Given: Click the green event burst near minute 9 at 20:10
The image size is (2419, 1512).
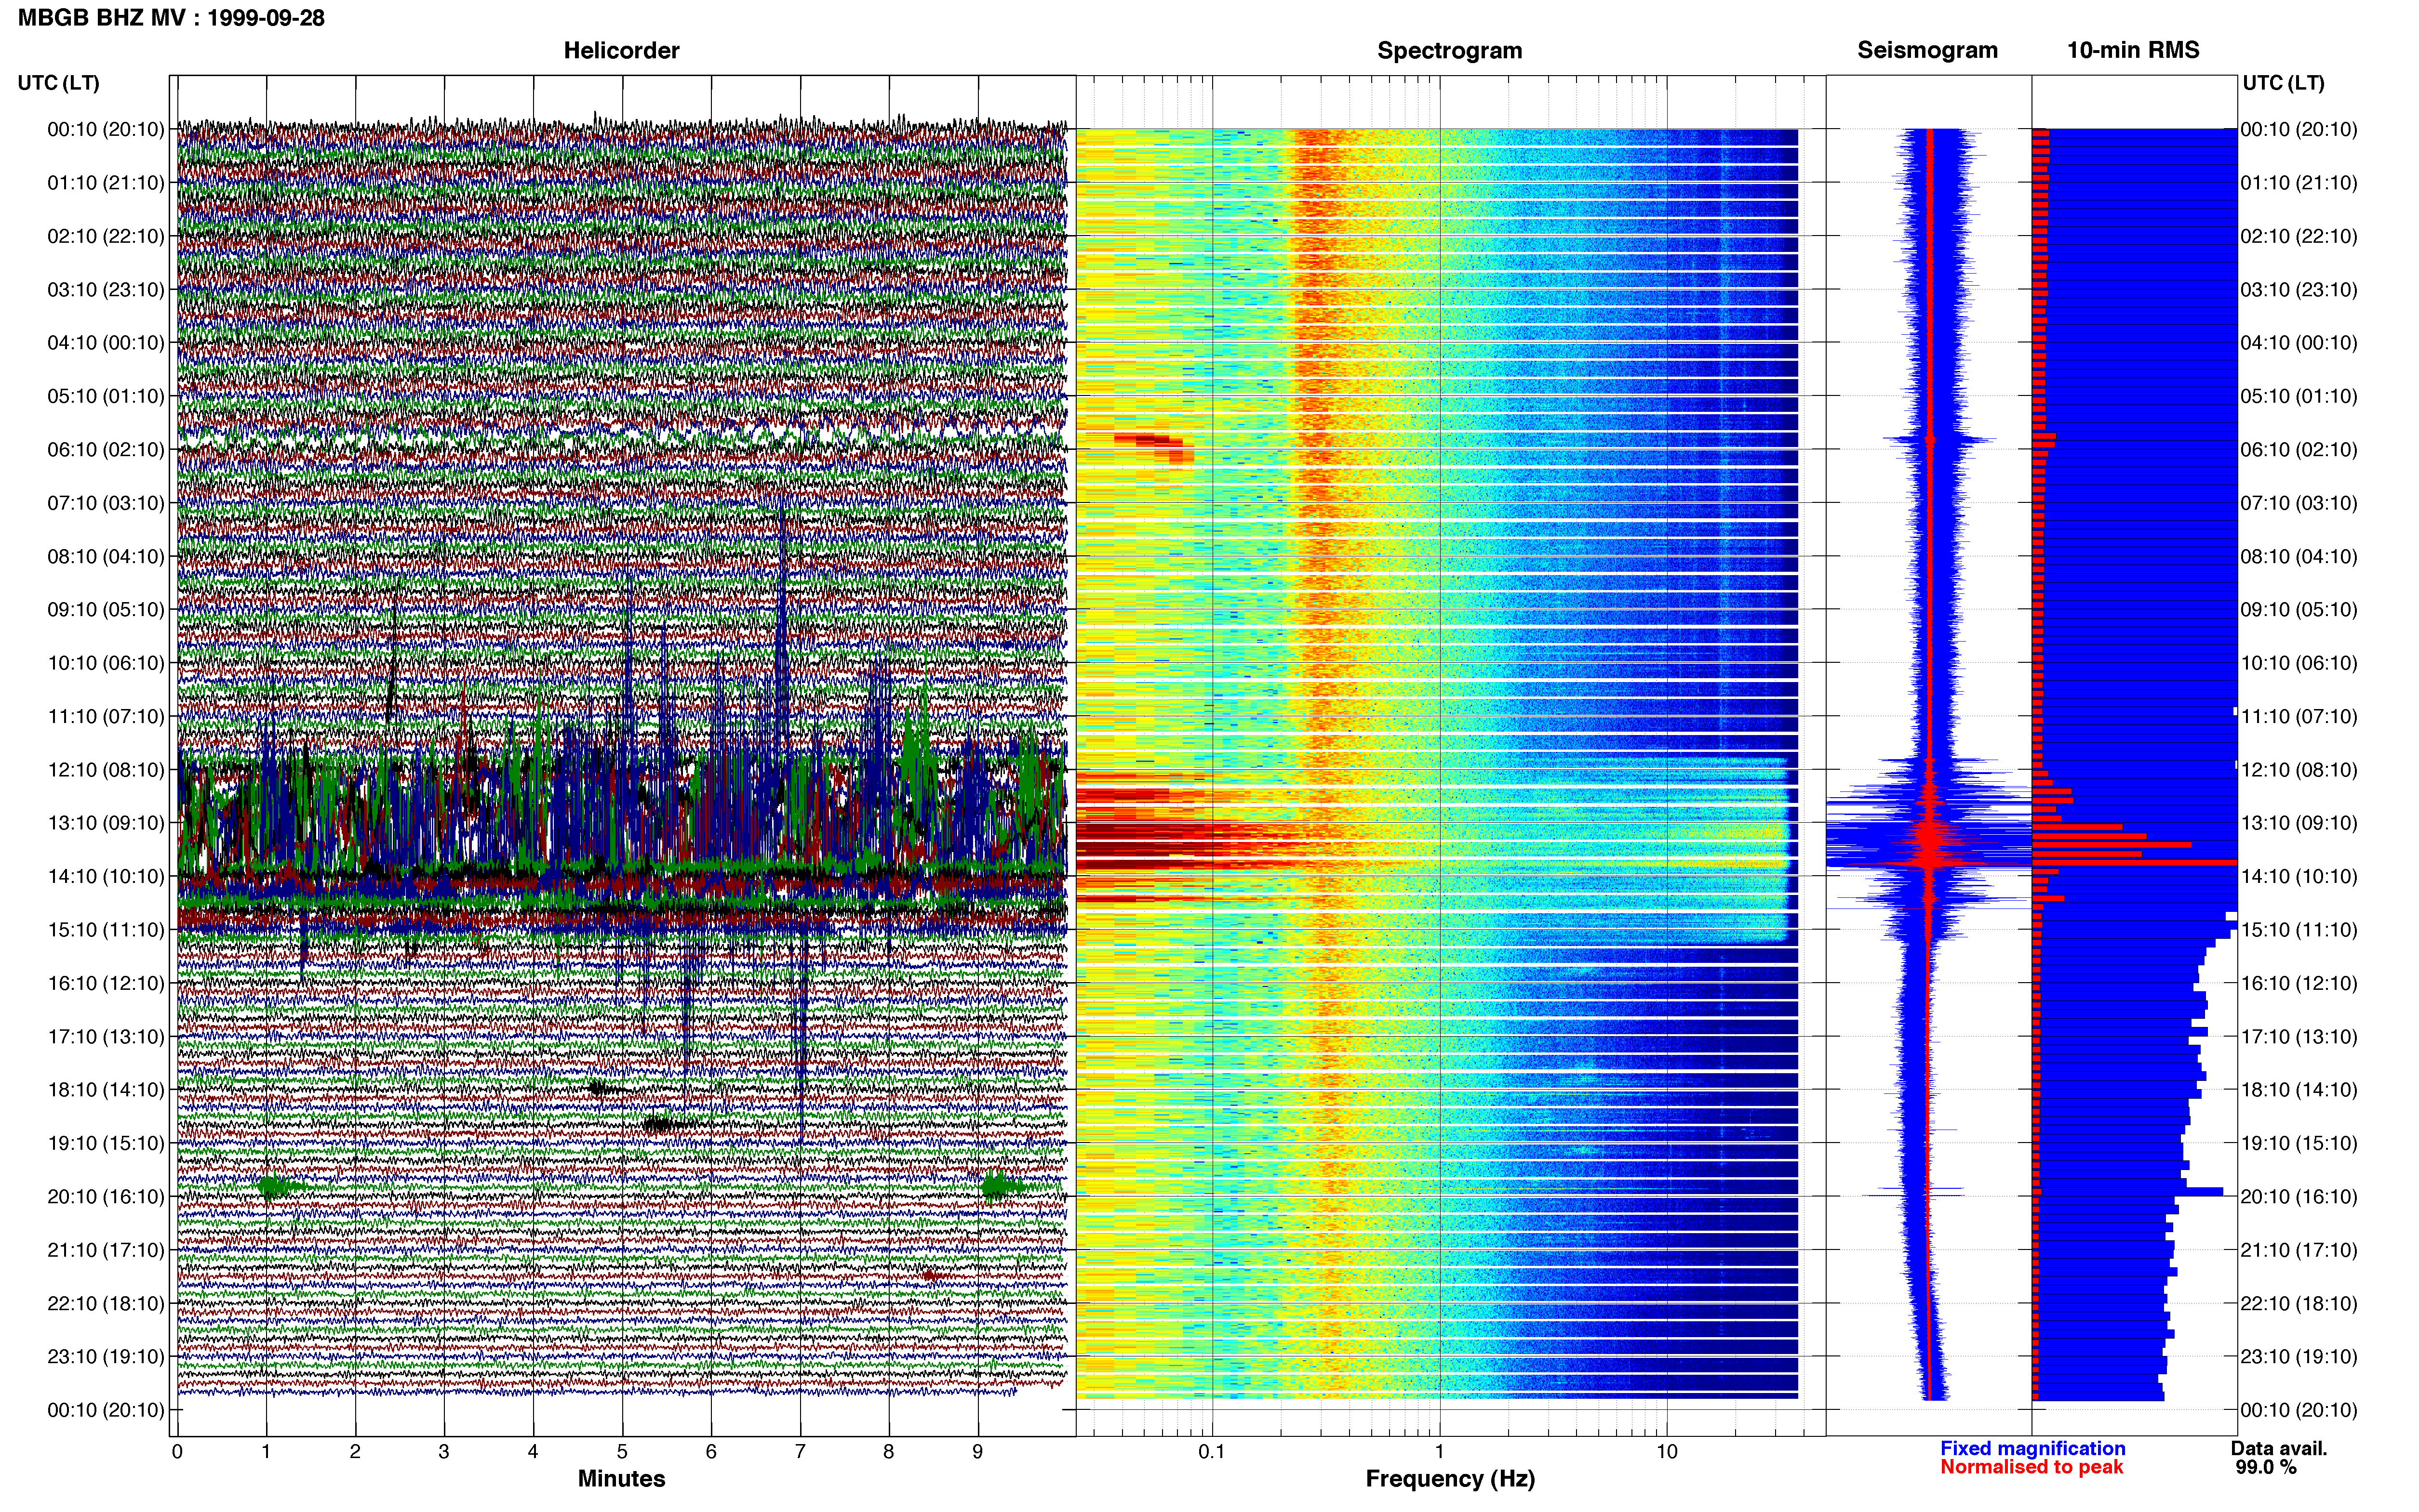Looking at the screenshot, I should 1002,1187.
